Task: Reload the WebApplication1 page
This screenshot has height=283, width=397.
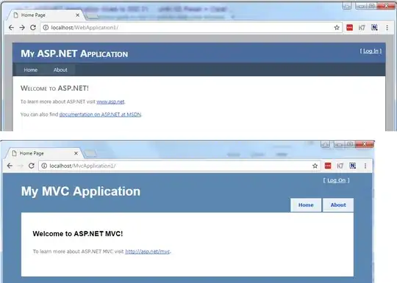Action: point(33,28)
